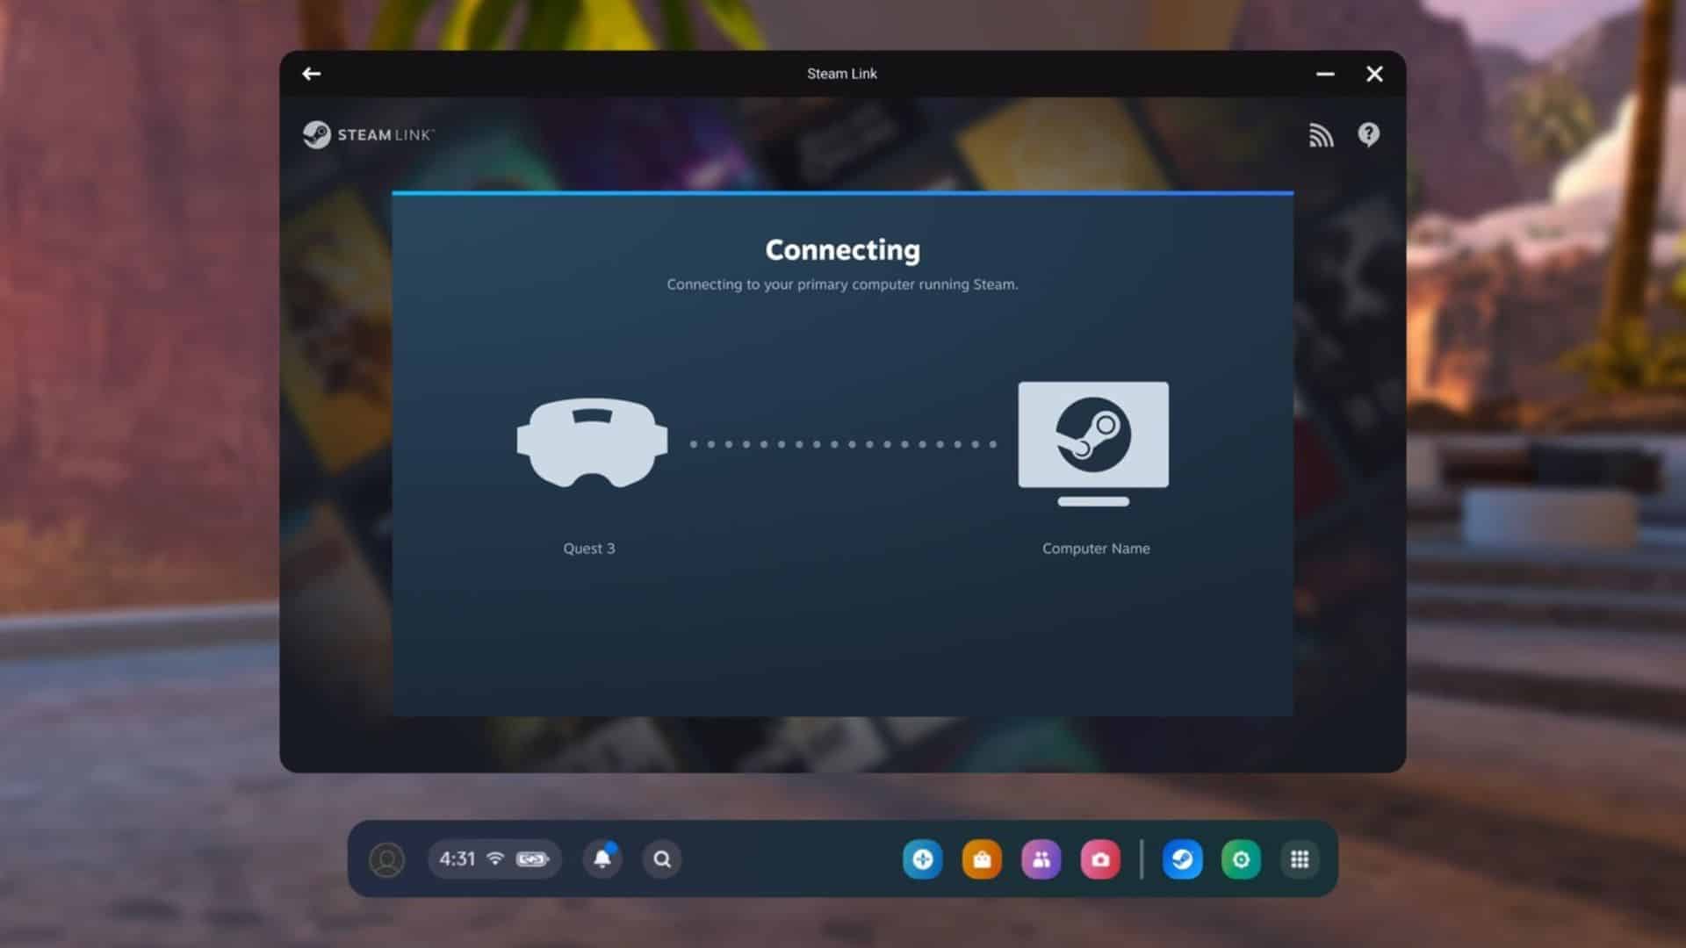Viewport: 1686px width, 948px height.
Task: Click the Wi-Fi status icon
Action: coord(495,858)
